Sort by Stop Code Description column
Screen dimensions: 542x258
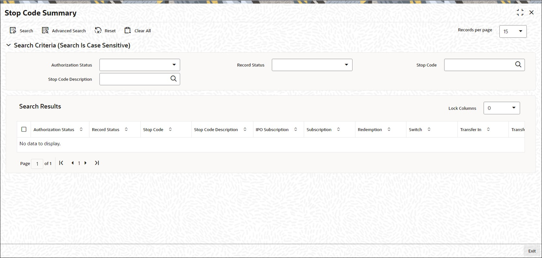tap(245, 129)
